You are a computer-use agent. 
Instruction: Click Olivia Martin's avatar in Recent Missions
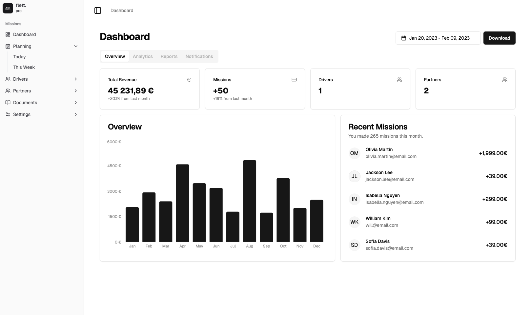[354, 153]
